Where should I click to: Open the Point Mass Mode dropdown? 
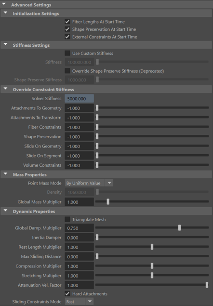pos(89,183)
